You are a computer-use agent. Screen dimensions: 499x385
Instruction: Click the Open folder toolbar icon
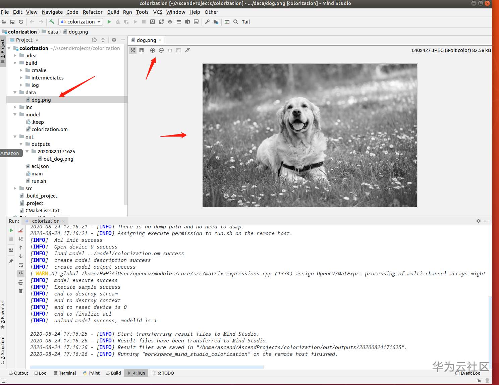[x=4, y=22]
